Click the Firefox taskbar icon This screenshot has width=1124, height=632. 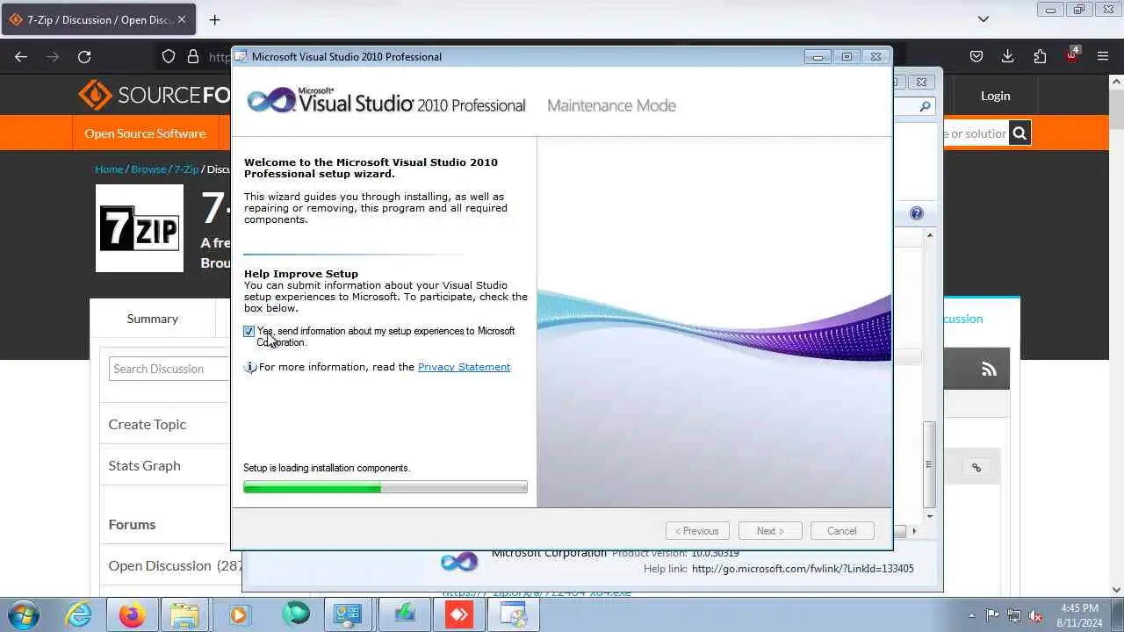[132, 615]
